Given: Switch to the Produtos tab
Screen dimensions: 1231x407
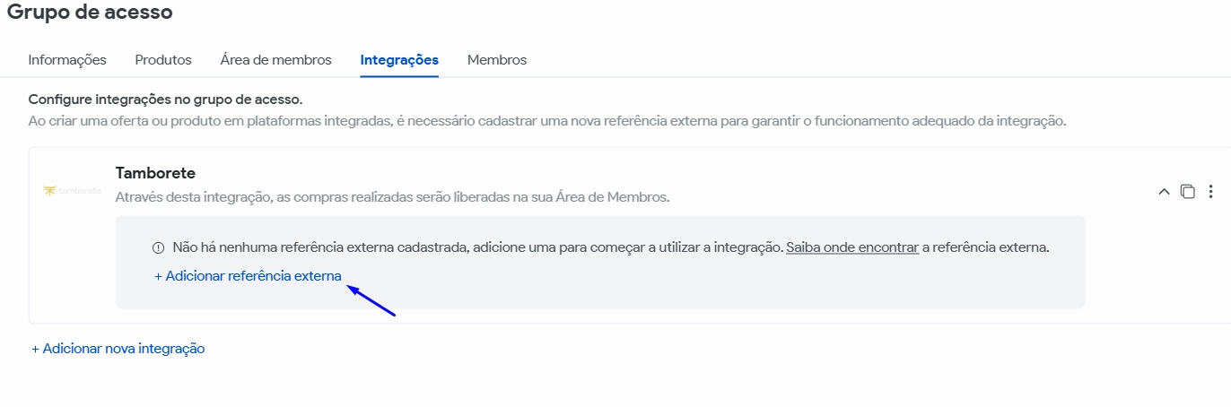Looking at the screenshot, I should (163, 60).
